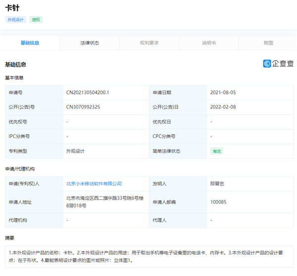Screen dimensions: 297x276
Task: Click publication number CN307099232S
Action: [83, 107]
